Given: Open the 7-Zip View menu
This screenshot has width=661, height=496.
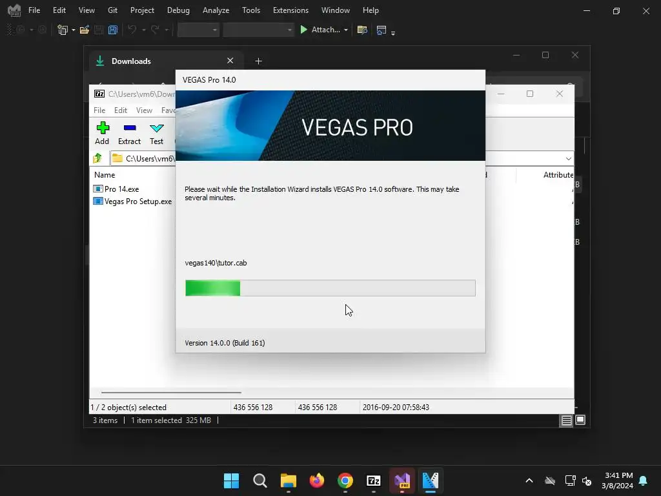Looking at the screenshot, I should point(144,110).
